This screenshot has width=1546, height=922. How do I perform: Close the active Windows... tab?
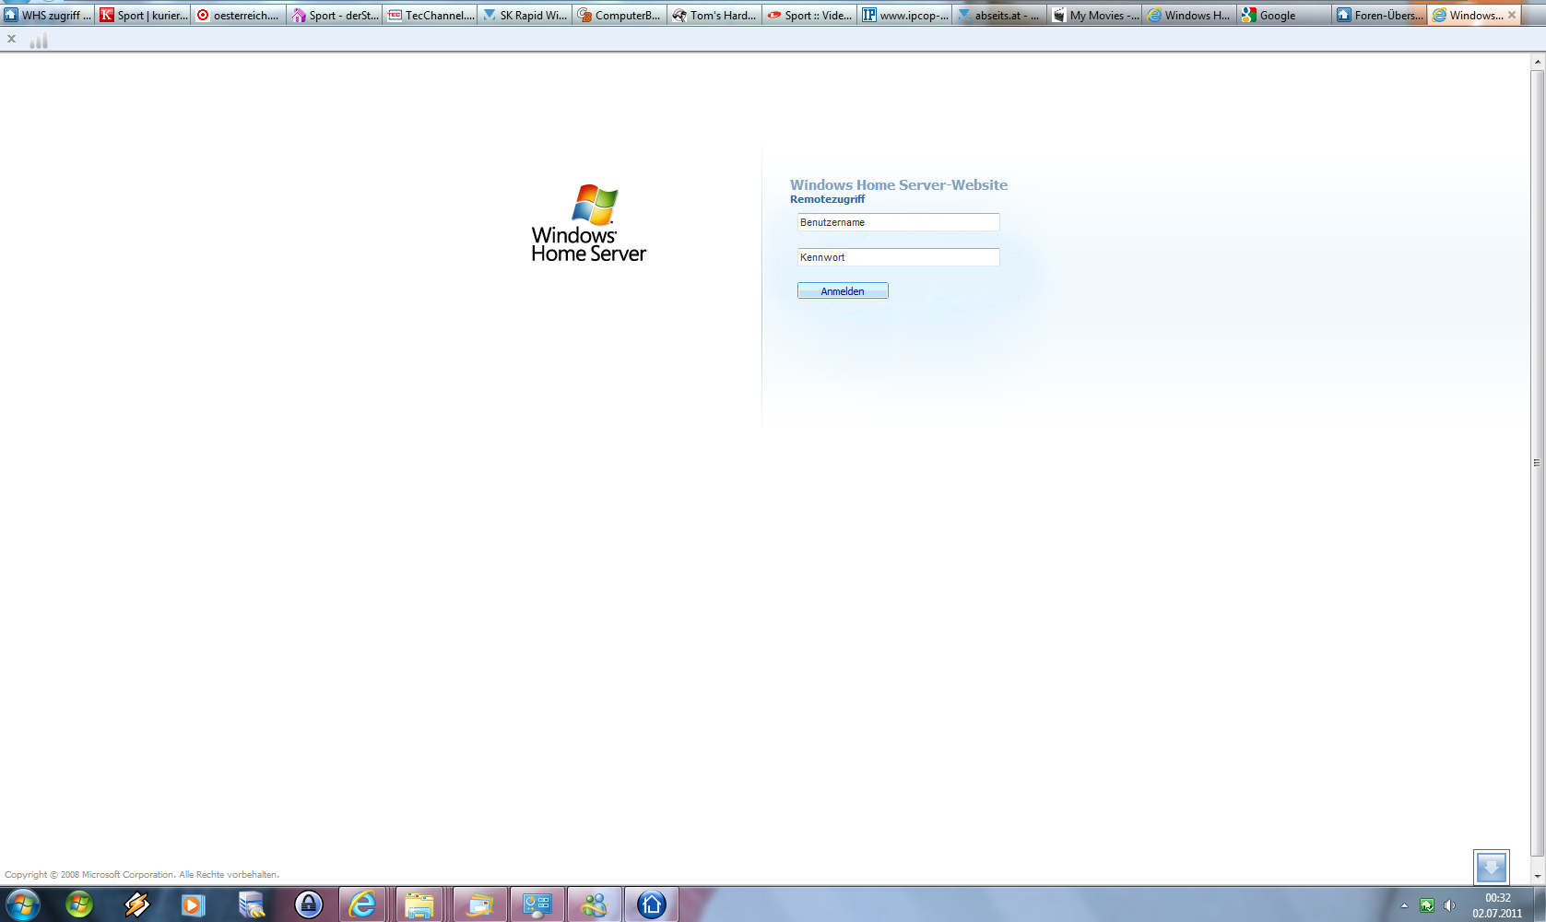coord(1512,15)
